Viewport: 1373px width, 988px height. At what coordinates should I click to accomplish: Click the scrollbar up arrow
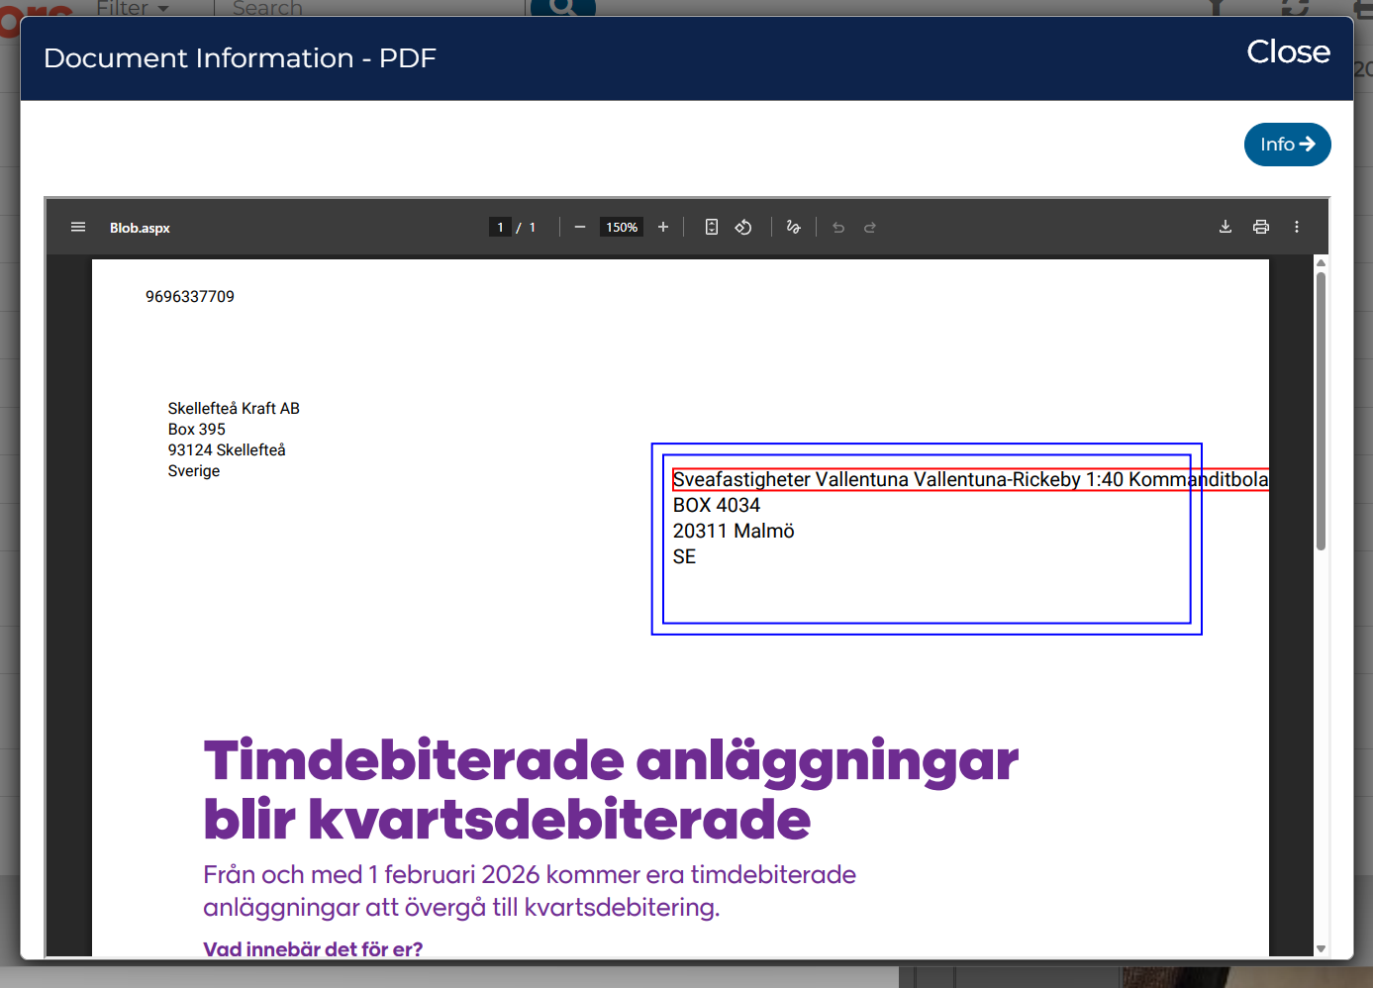point(1321,263)
